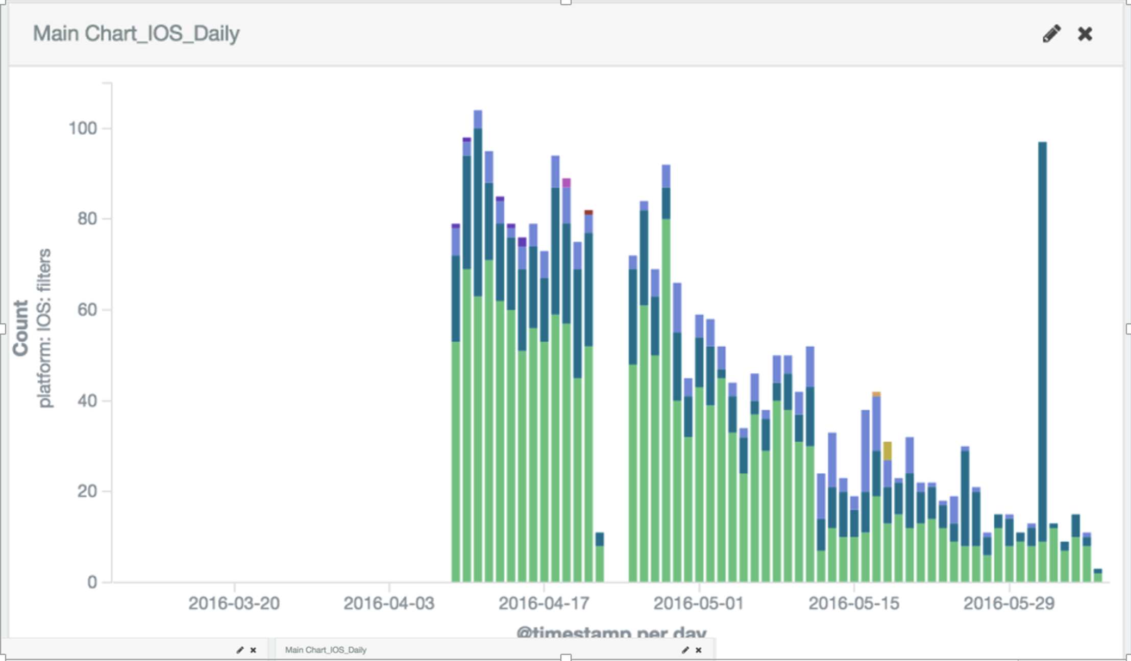Click the left-middle resize handle
1131x661 pixels.
2,329
